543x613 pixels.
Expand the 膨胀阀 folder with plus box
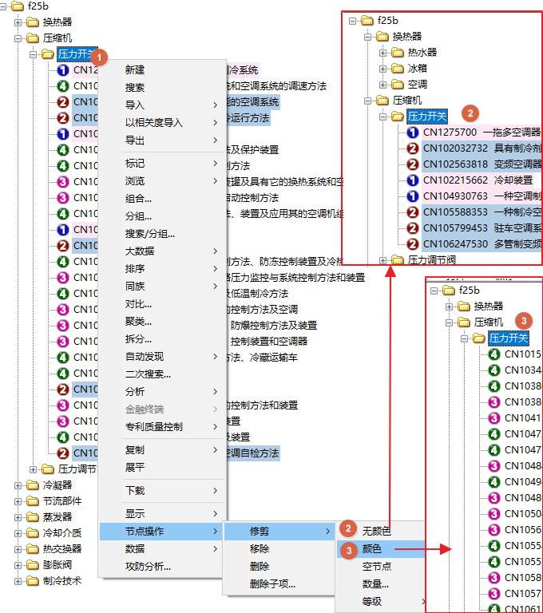pyautogui.click(x=18, y=564)
